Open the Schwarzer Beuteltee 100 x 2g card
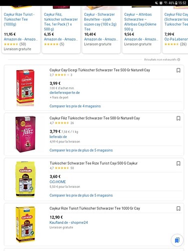The height and width of the screenshot is (251, 188). point(101,30)
